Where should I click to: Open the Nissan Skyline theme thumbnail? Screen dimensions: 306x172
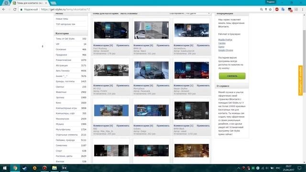pos(192,70)
